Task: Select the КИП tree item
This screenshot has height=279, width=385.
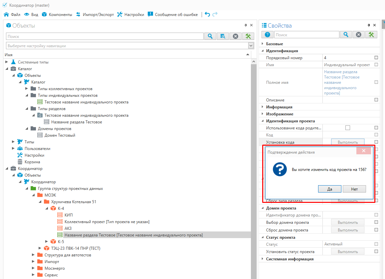Action: [x=68, y=215]
